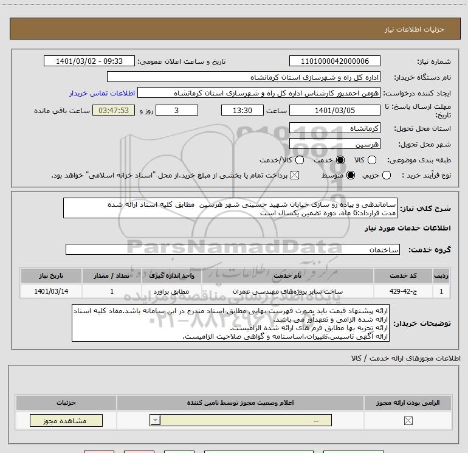468x453 pixels.
Task: Click the تعداد / مقدار column header
Action: tap(111, 275)
